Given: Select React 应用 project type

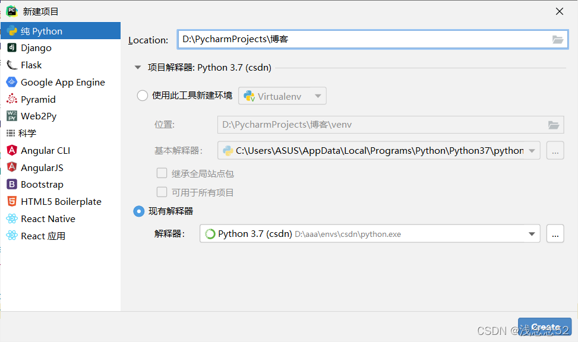Looking at the screenshot, I should [61, 236].
